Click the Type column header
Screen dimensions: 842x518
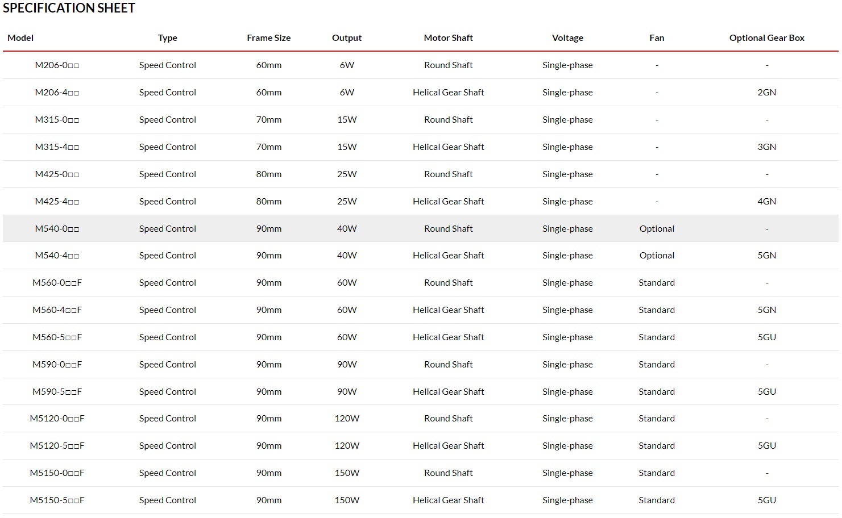168,38
